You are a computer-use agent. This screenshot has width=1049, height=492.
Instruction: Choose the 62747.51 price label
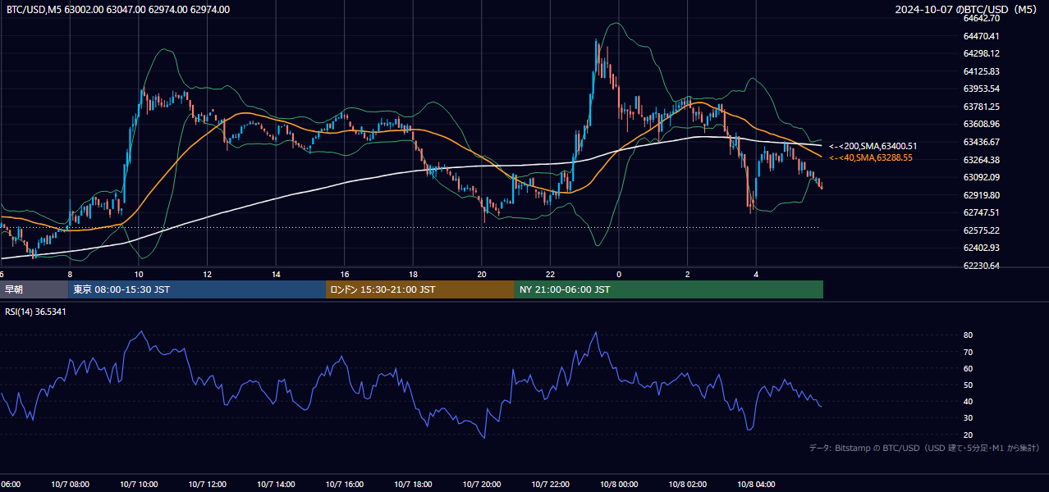point(981,212)
